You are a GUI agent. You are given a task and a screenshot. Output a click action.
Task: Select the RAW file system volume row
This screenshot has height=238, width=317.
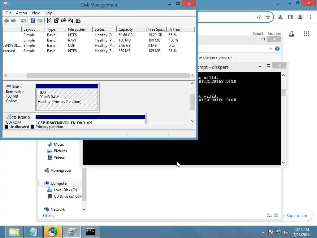[x=99, y=40]
